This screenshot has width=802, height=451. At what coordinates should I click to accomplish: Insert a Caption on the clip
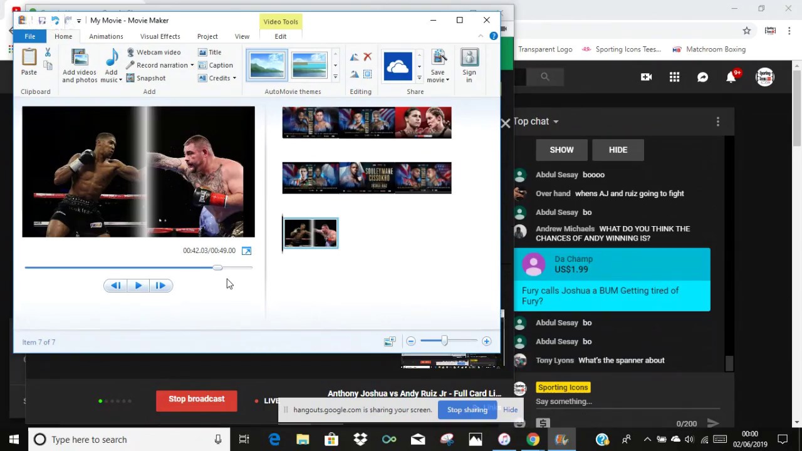click(x=216, y=65)
